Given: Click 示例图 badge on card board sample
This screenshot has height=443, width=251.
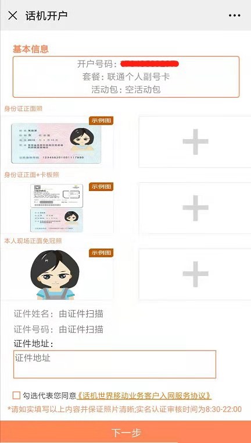Looking at the screenshot, I should (x=101, y=186).
